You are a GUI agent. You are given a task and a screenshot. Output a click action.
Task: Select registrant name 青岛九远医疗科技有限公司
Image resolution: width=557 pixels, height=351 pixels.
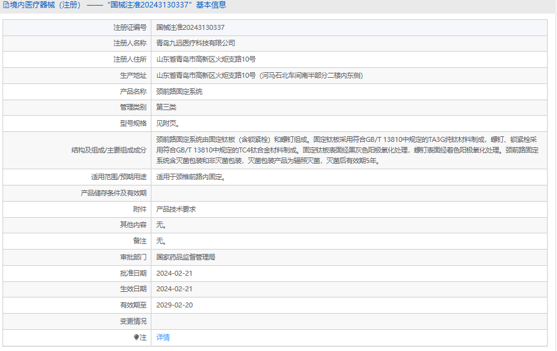point(196,43)
